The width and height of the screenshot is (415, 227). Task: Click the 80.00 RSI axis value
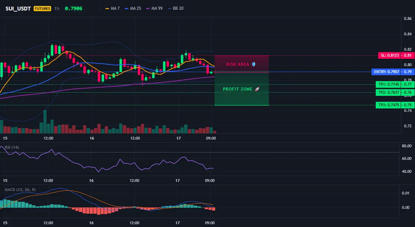click(x=407, y=146)
